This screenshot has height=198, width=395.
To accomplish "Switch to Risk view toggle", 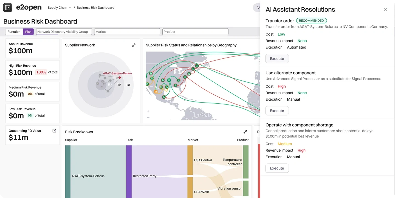I will point(28,32).
